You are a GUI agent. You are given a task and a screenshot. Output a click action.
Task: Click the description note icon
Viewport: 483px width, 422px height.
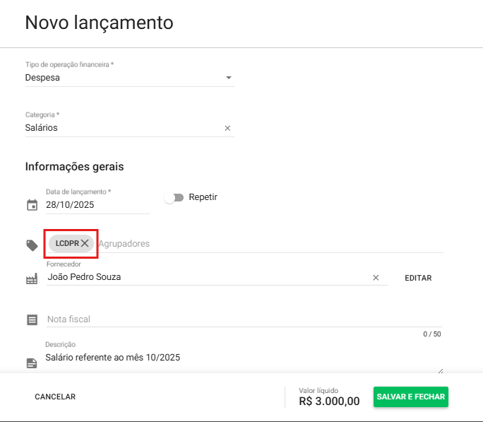click(x=32, y=363)
